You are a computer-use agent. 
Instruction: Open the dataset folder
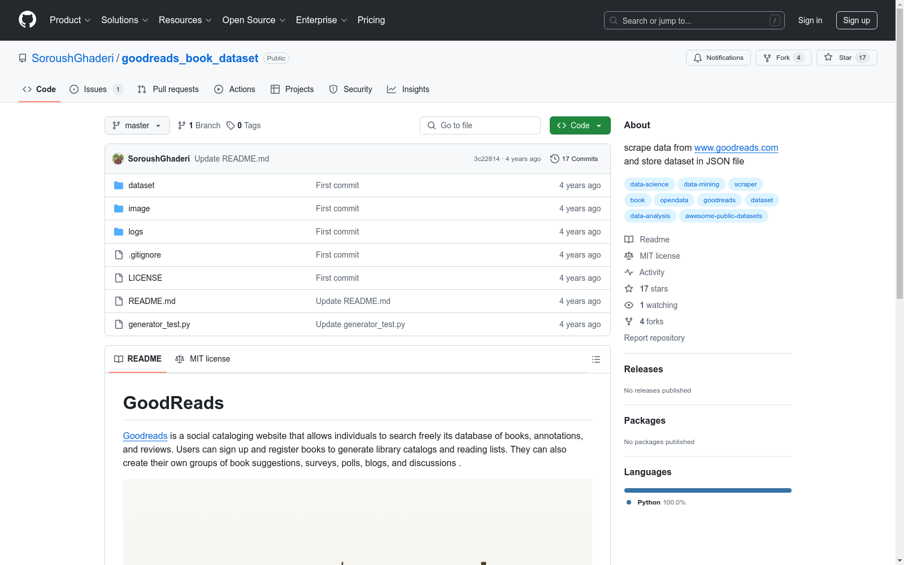pyautogui.click(x=141, y=185)
